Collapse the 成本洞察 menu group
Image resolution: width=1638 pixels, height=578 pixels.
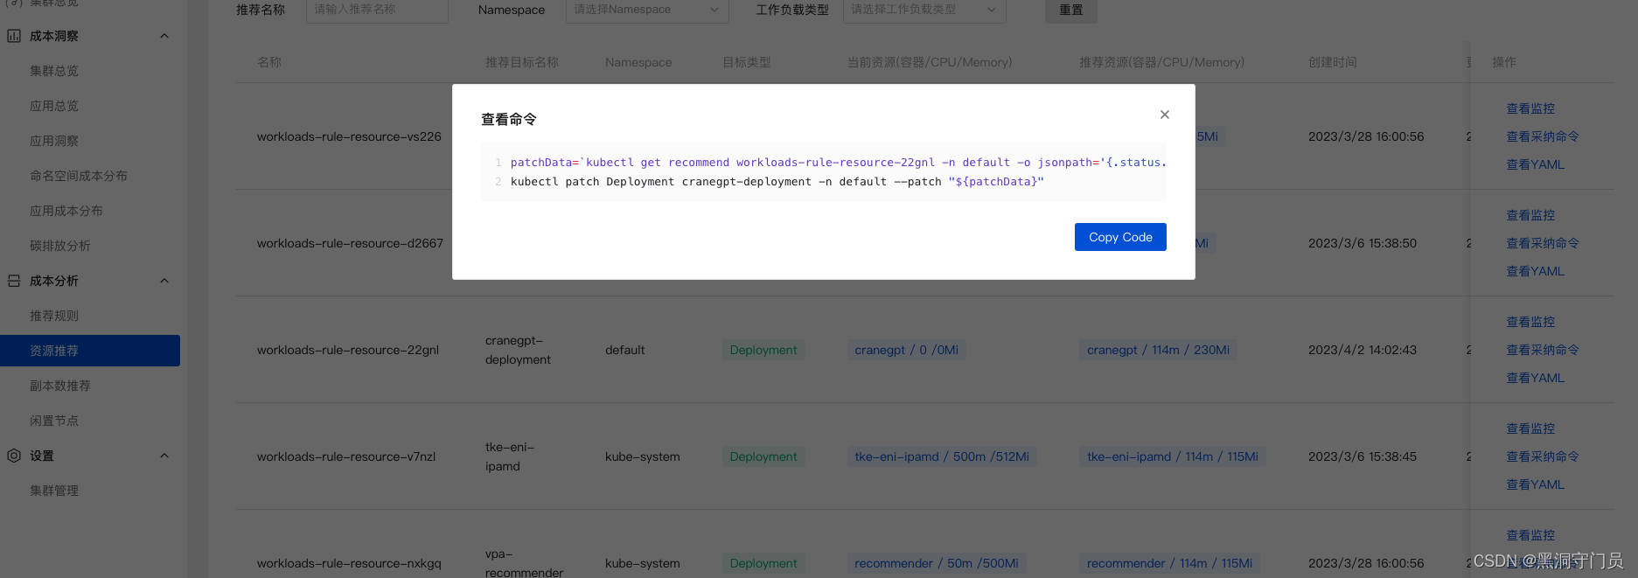click(x=164, y=36)
